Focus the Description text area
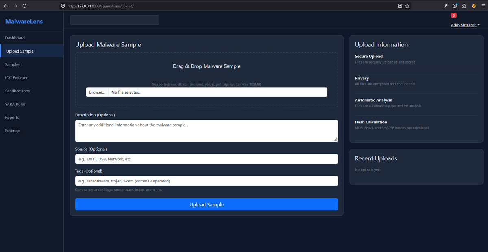This screenshot has width=488, height=252. (207, 131)
